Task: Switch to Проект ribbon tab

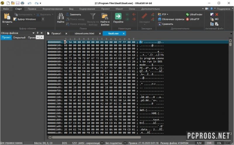Action: coord(105,9)
